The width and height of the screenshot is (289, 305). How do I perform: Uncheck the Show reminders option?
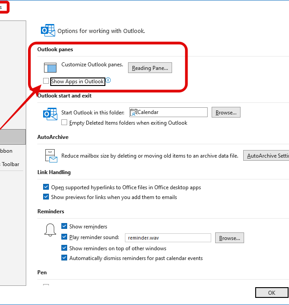click(x=64, y=226)
